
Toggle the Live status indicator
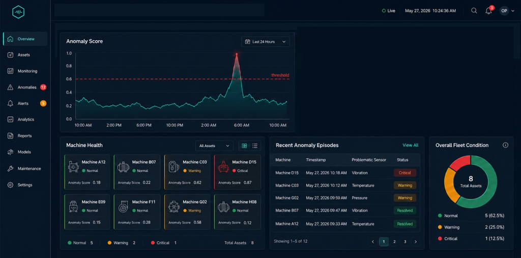tap(388, 11)
